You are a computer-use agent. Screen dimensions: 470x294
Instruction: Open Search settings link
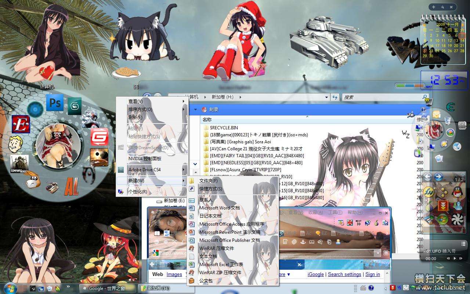[x=344, y=274]
